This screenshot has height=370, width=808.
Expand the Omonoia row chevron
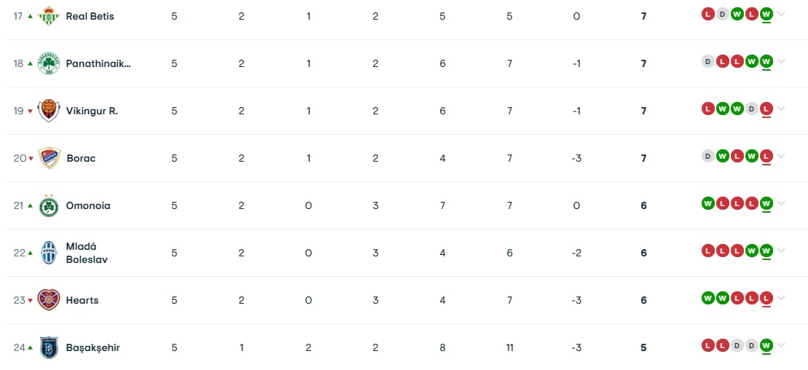(781, 203)
